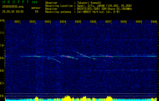Click the yellow power peak under 0932
This screenshot has height=101, width=159.
pos(36,98)
